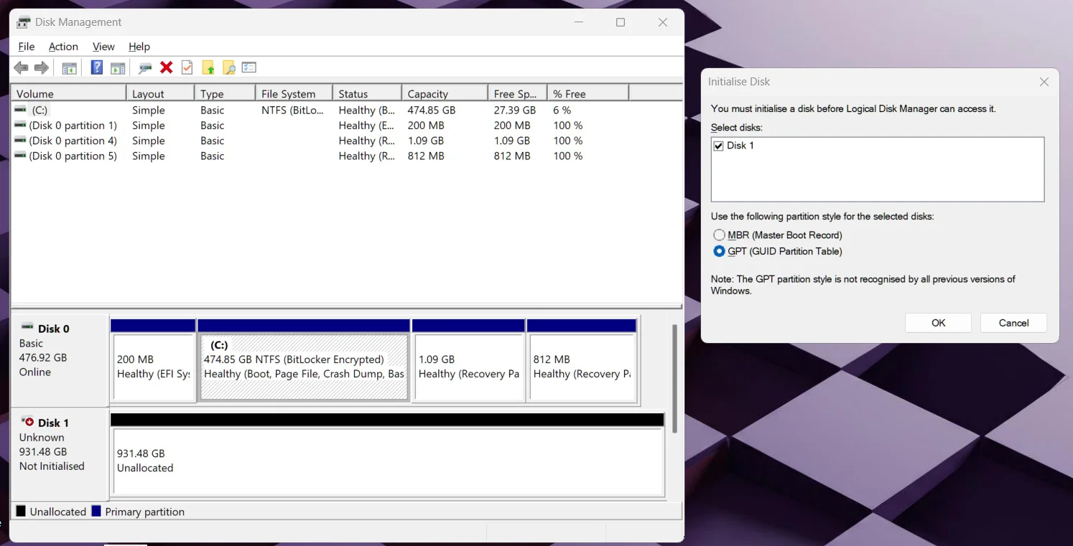Click the red X Delete toolbar icon
Image resolution: width=1073 pixels, height=546 pixels.
(x=167, y=67)
